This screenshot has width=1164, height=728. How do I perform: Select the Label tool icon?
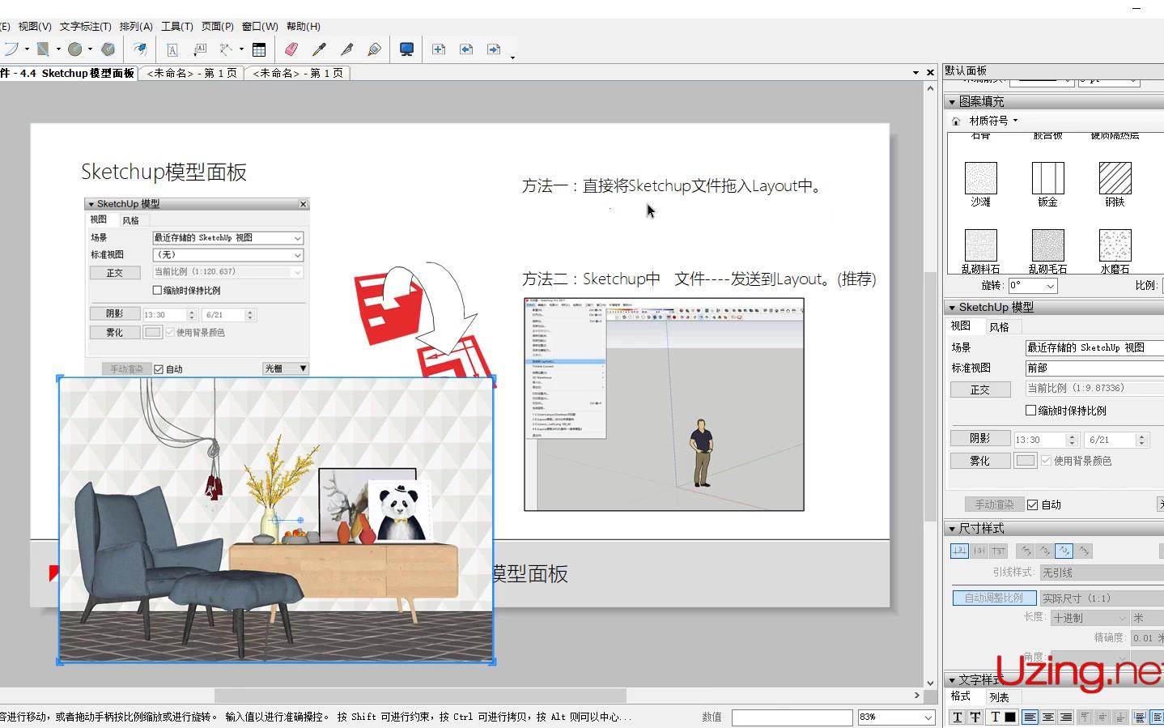tap(200, 49)
